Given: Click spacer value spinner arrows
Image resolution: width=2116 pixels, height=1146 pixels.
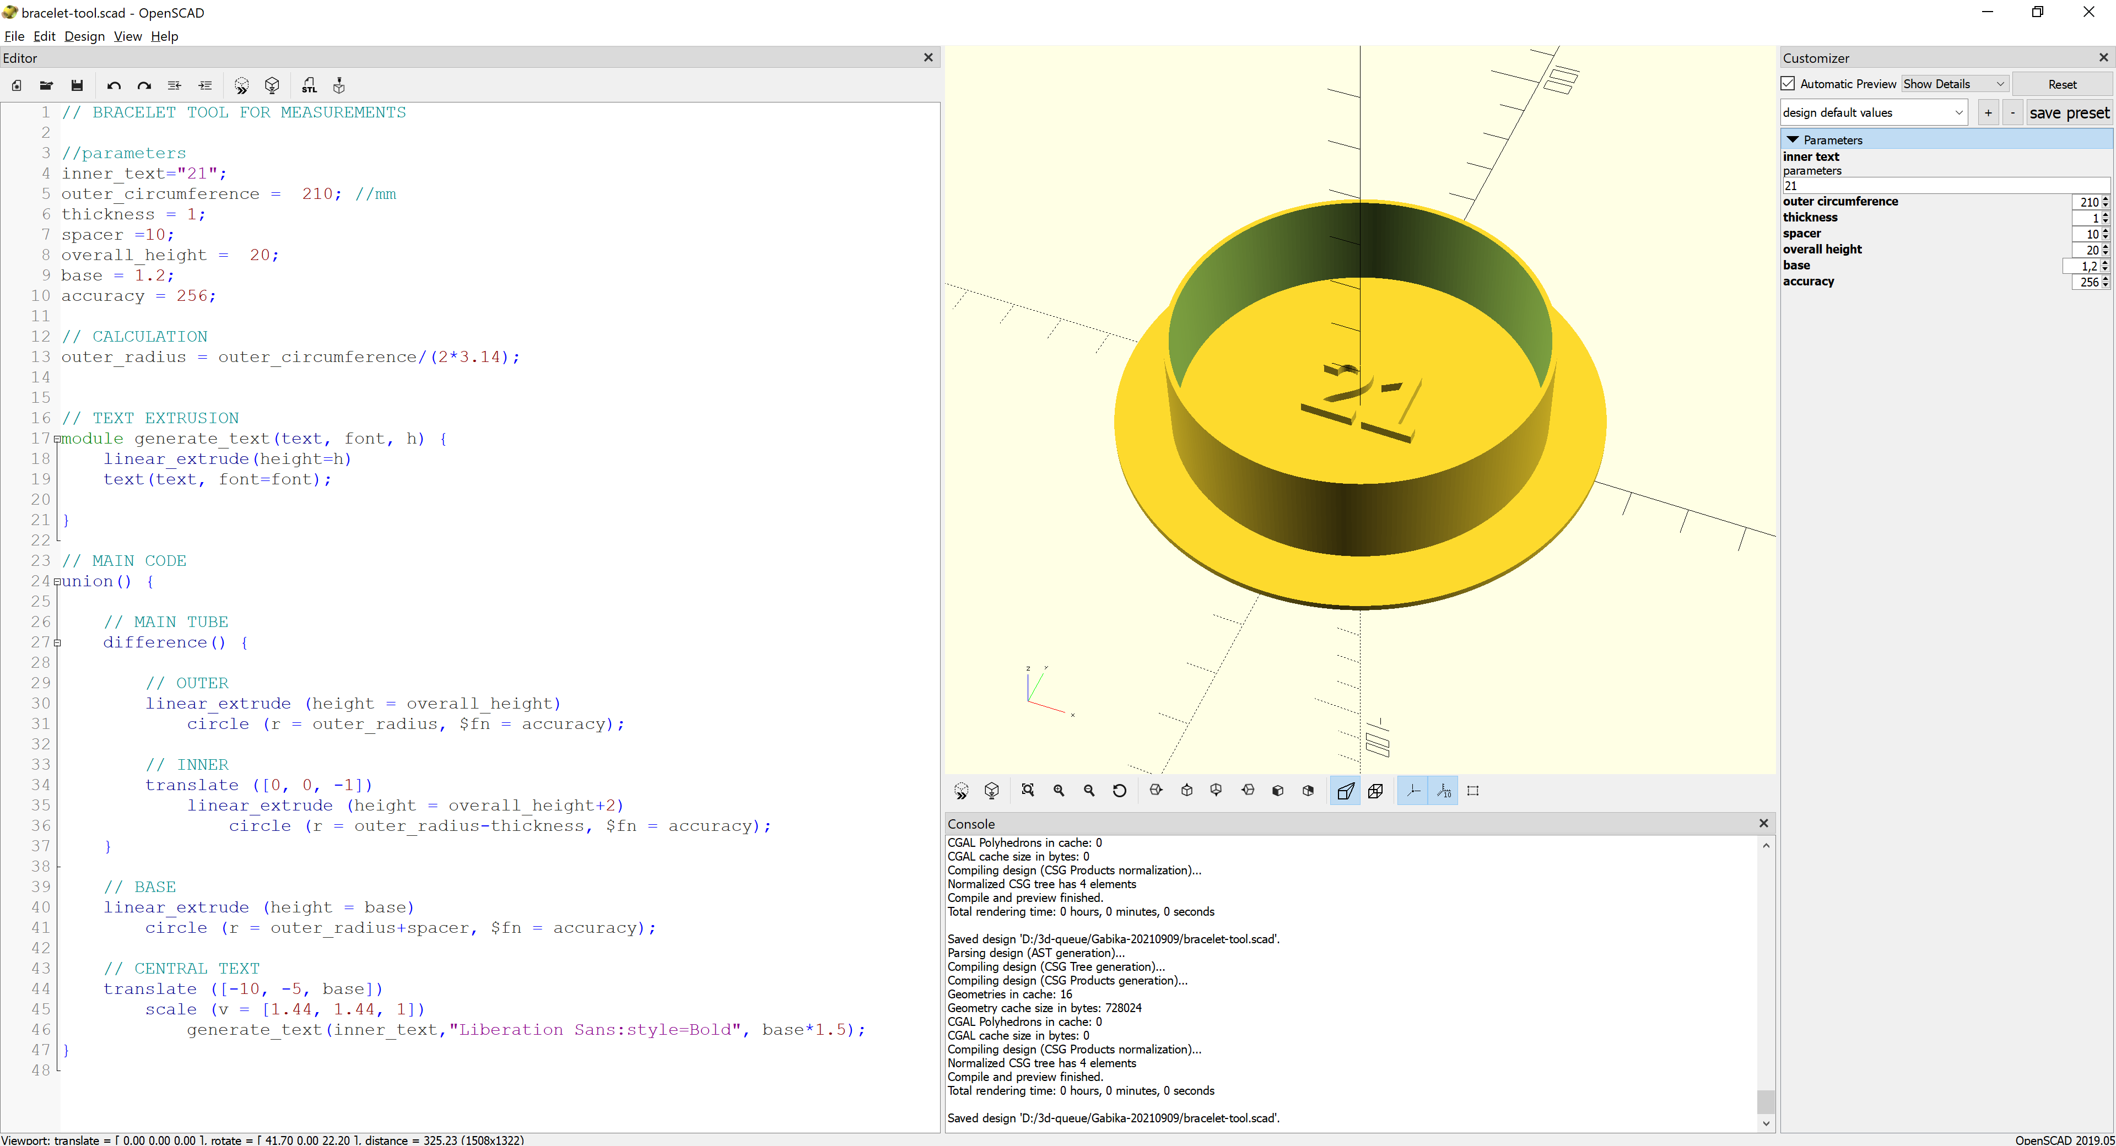Looking at the screenshot, I should coord(2106,234).
